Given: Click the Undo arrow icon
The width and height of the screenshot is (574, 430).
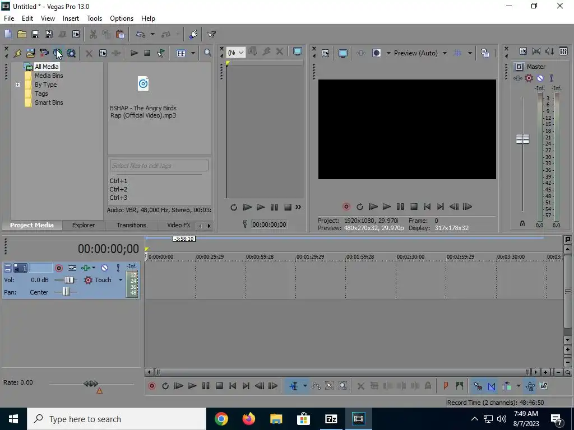Looking at the screenshot, I should tap(141, 34).
